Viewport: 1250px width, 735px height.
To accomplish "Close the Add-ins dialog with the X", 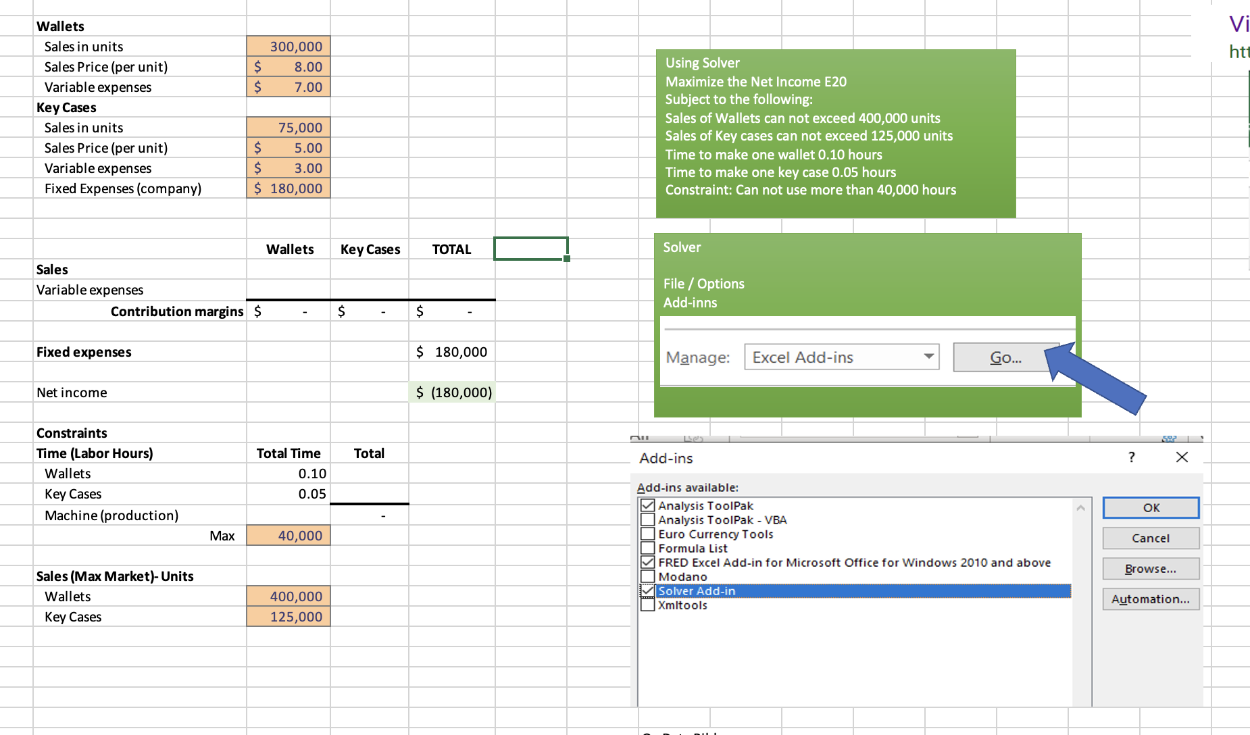I will tap(1182, 457).
